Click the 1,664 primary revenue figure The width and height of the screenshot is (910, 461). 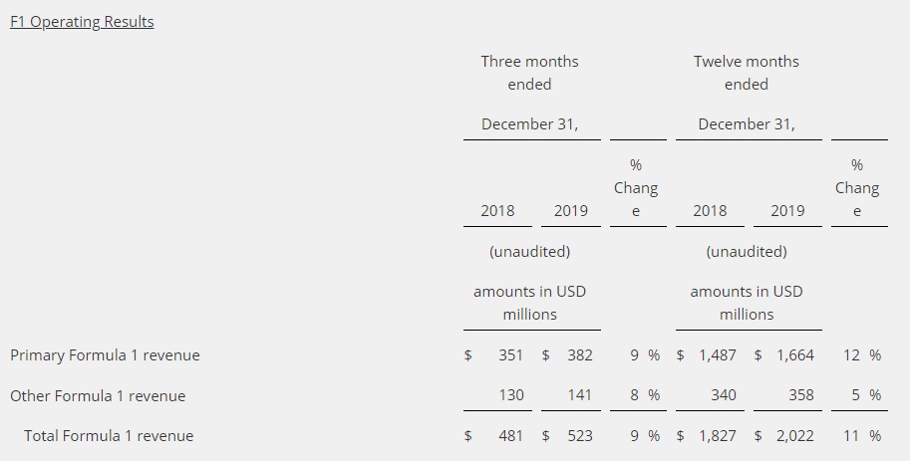click(794, 355)
